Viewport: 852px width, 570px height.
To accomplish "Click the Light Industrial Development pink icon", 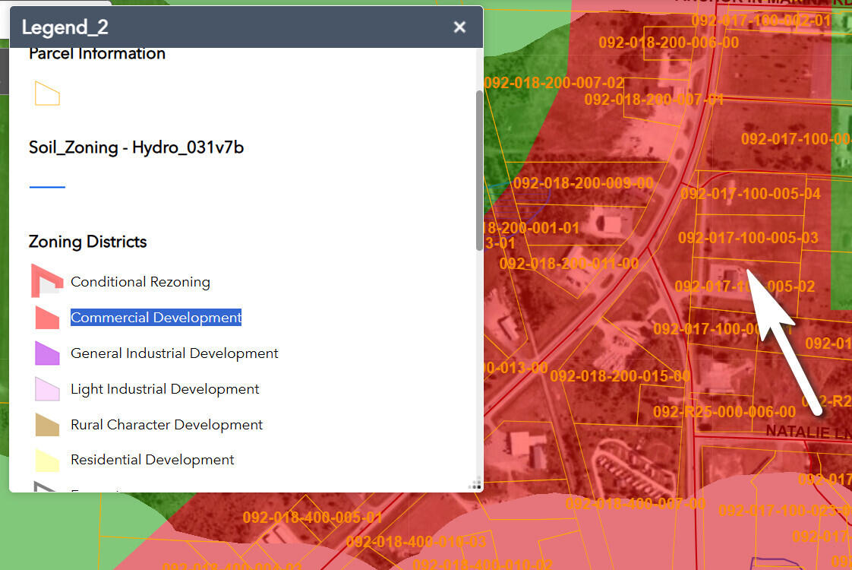I will click(47, 389).
